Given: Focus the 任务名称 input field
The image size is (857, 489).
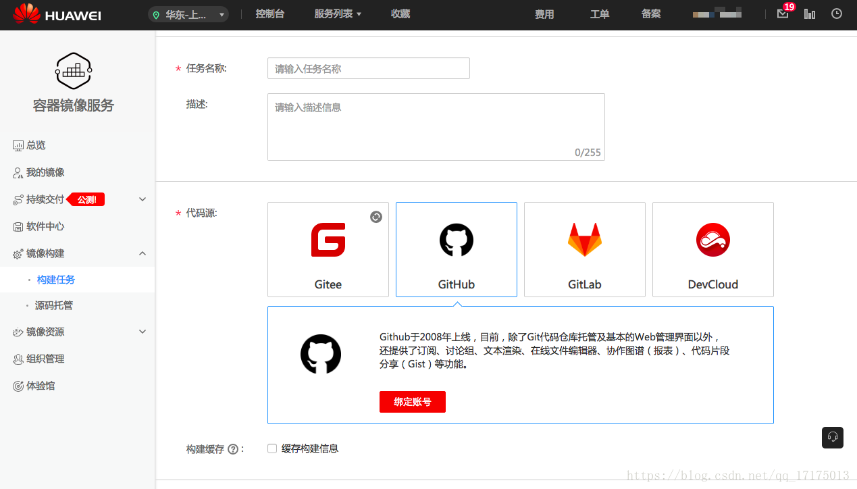Looking at the screenshot, I should (x=369, y=68).
